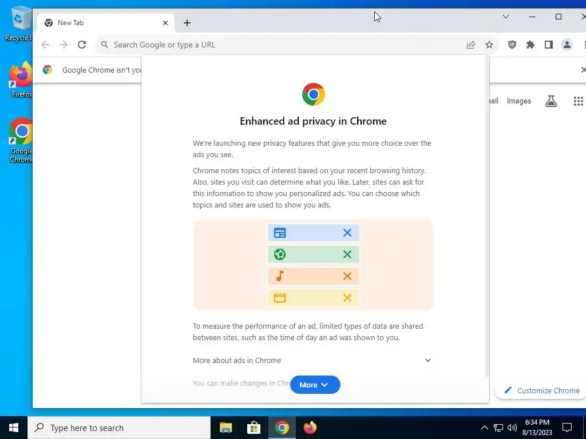This screenshot has height=439, width=586.
Task: Open the notification center icon
Action: 567,428
